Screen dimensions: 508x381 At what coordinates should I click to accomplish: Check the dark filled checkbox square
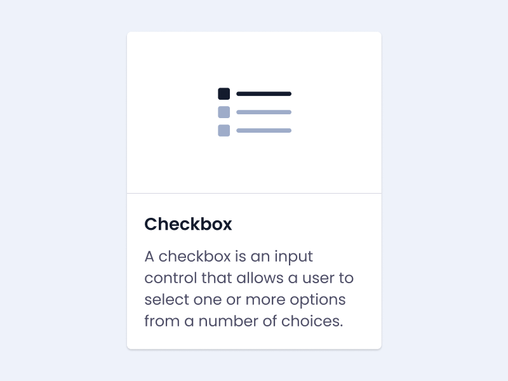coord(224,94)
